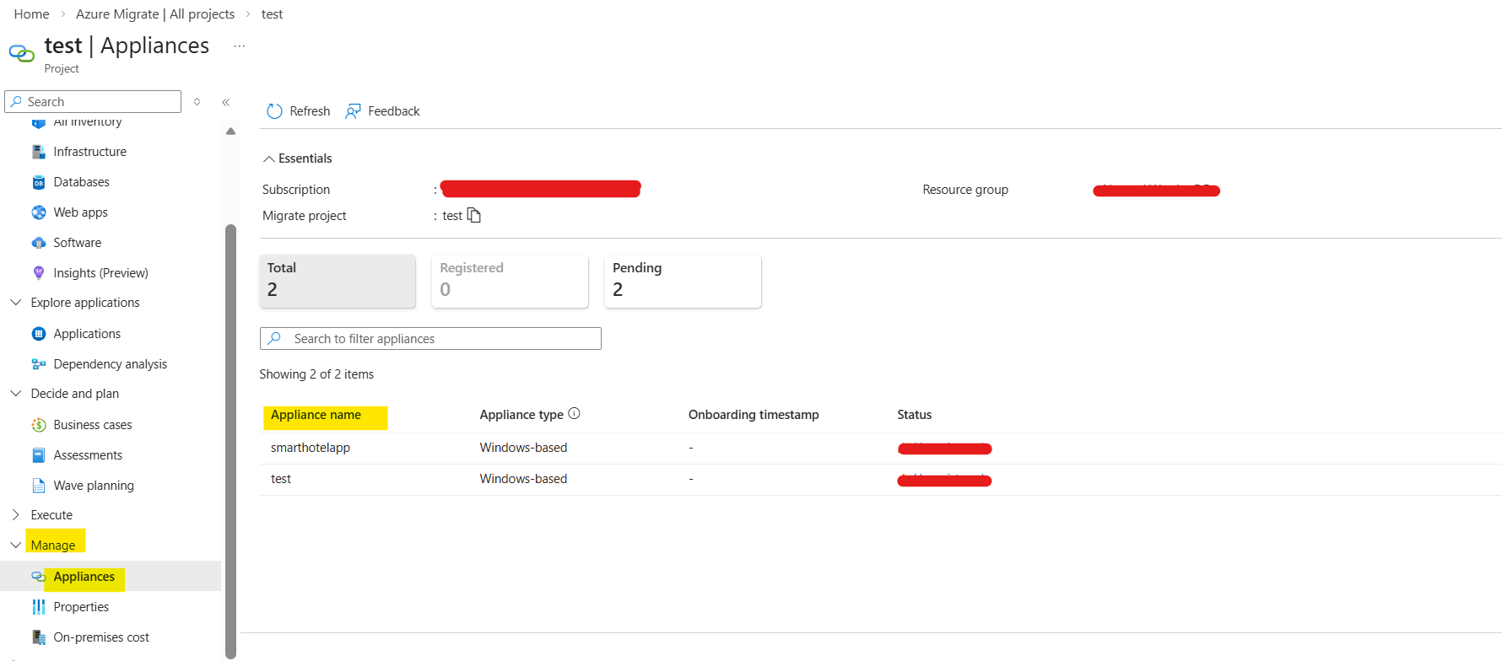
Task: Click the expand/collapse all diamond icon near Search
Action: [197, 102]
